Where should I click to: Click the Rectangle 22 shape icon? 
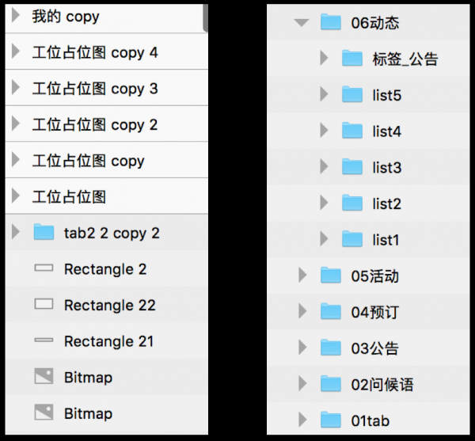click(x=44, y=305)
